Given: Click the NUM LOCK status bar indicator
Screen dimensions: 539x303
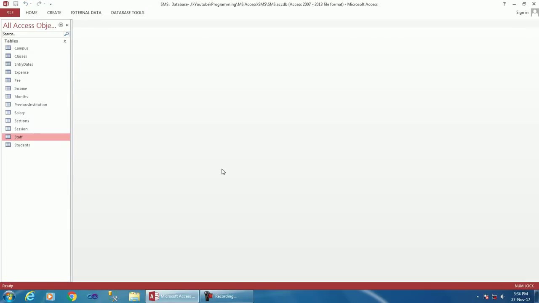Looking at the screenshot, I should 524,286.
